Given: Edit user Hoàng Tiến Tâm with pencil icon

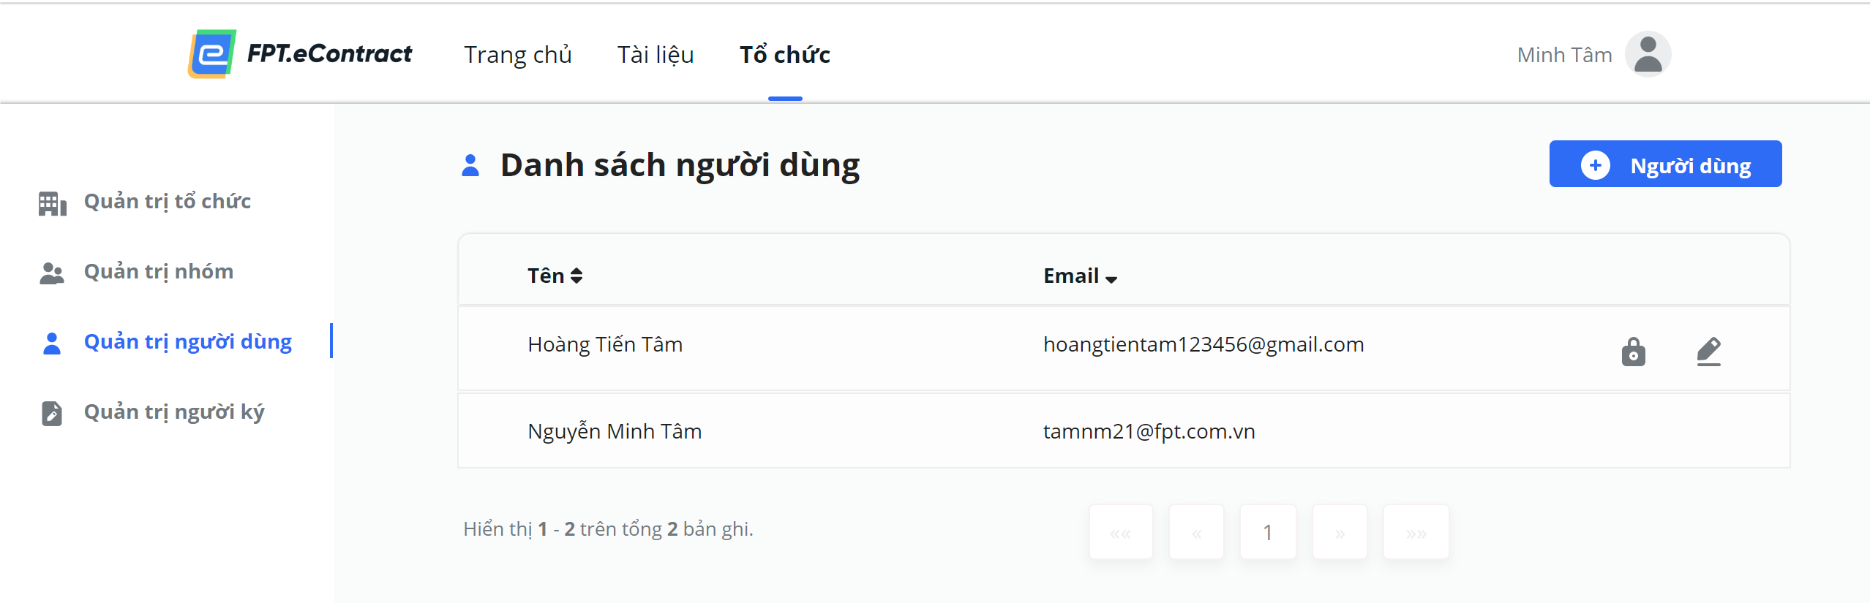Looking at the screenshot, I should pyautogui.click(x=1709, y=352).
